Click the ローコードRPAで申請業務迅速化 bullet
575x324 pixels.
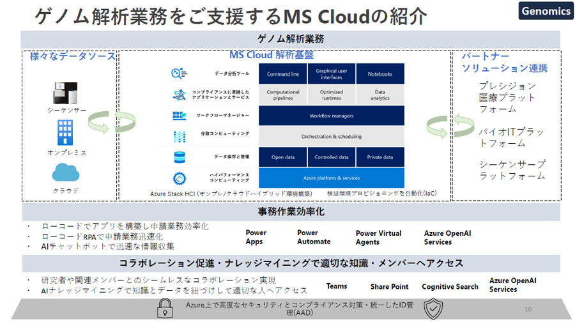pyautogui.click(x=102, y=236)
